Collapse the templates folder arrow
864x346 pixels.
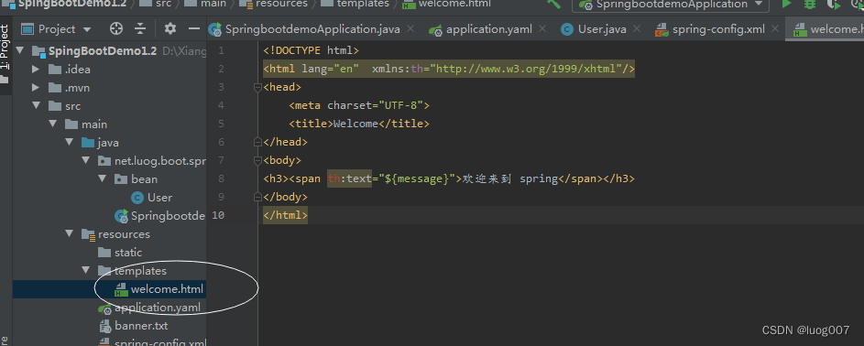coord(86,271)
